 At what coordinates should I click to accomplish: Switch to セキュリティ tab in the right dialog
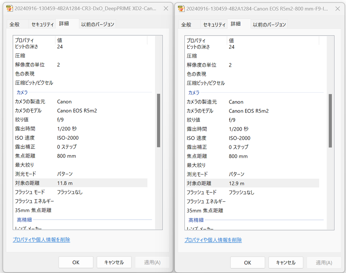click(x=214, y=25)
